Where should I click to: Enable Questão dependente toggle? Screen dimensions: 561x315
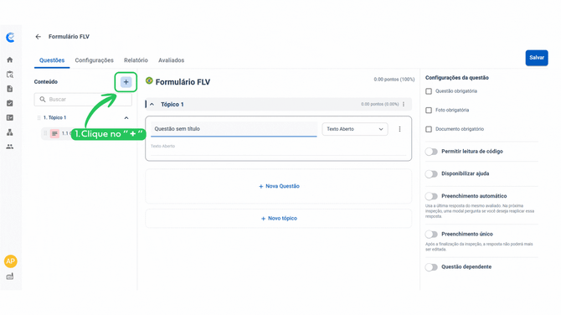[x=431, y=267]
